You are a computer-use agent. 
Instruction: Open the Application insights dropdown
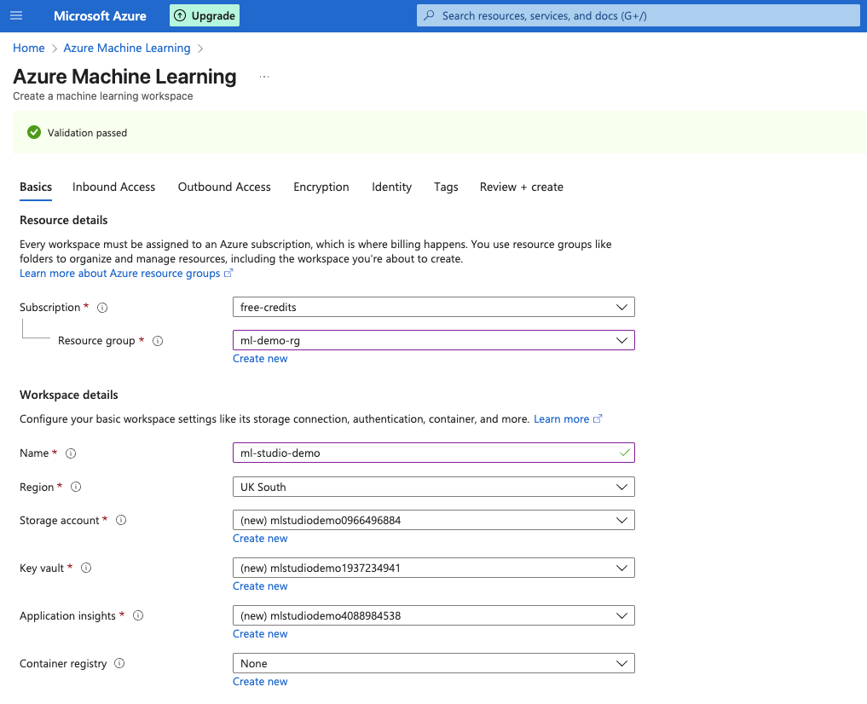pos(433,615)
